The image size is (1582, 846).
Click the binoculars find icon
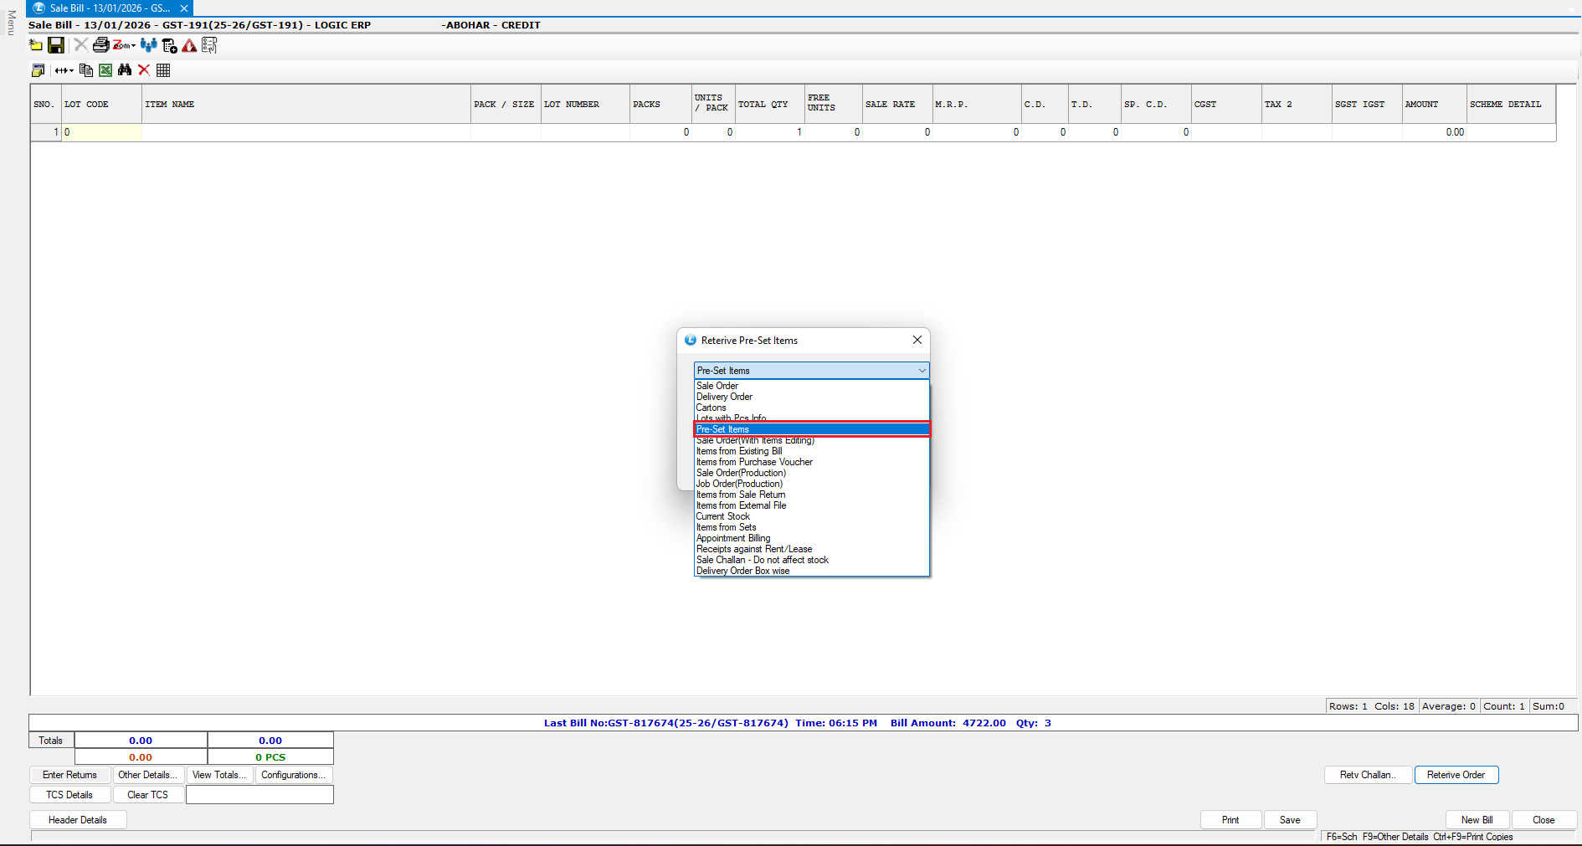click(125, 70)
